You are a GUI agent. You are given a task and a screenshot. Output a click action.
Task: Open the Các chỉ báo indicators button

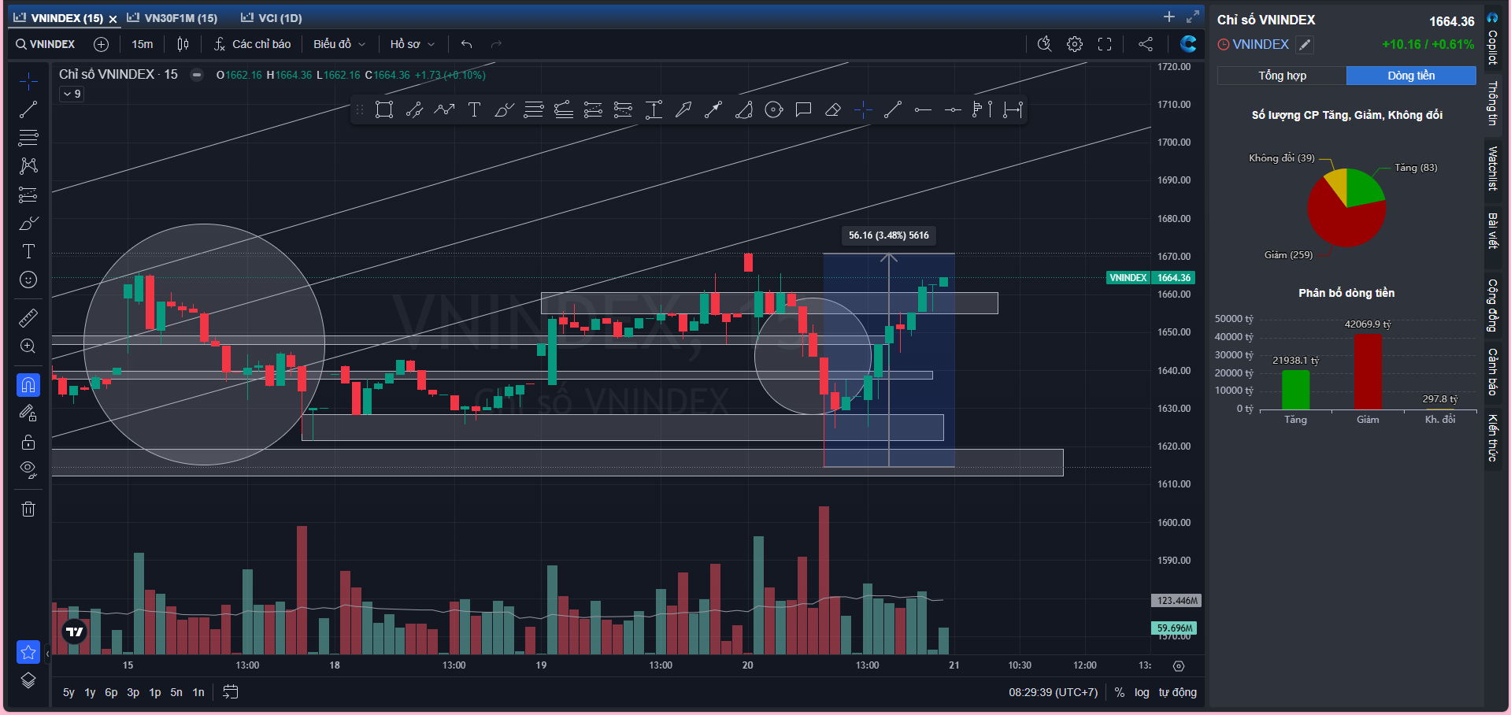tap(252, 44)
